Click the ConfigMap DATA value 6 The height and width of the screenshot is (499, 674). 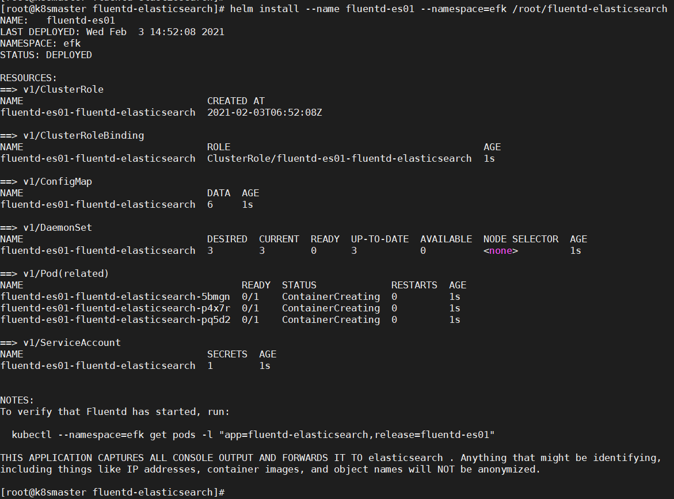pyautogui.click(x=210, y=204)
